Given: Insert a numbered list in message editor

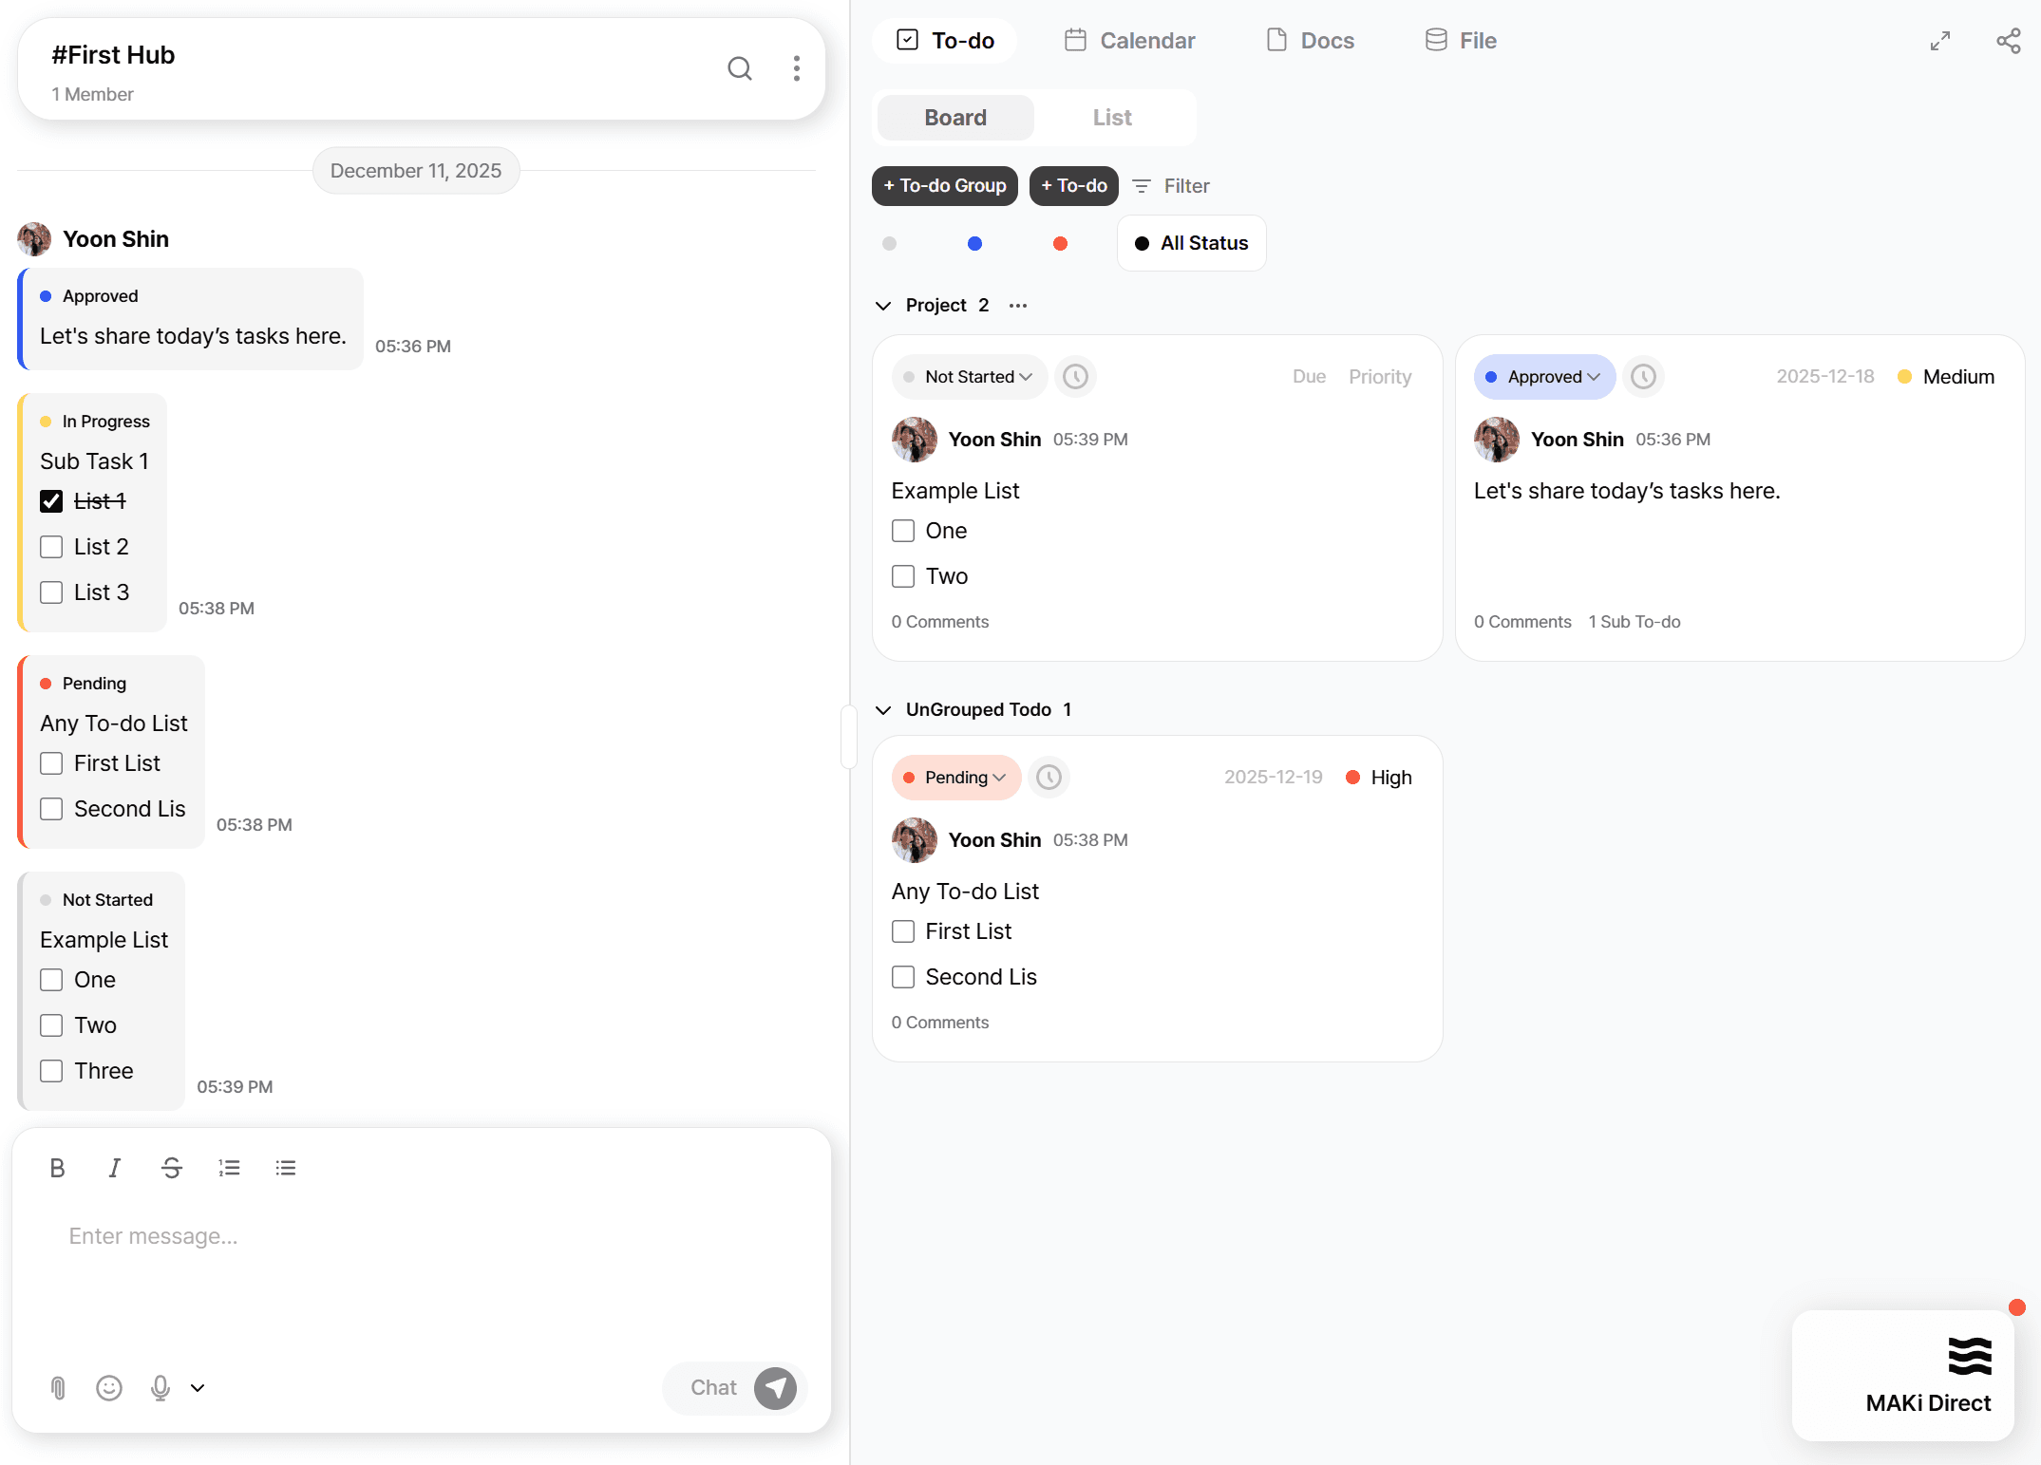Looking at the screenshot, I should pos(229,1168).
